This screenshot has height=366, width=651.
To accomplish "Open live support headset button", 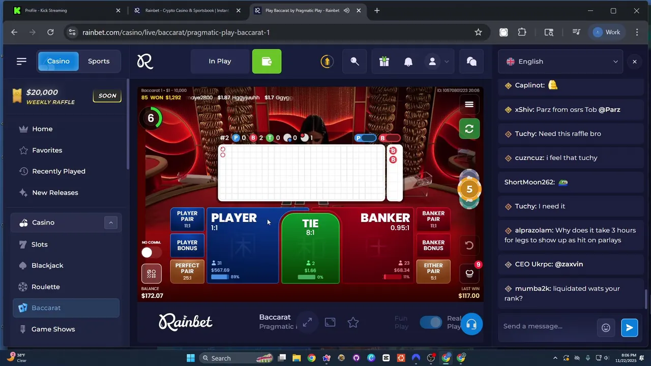I will click(471, 324).
